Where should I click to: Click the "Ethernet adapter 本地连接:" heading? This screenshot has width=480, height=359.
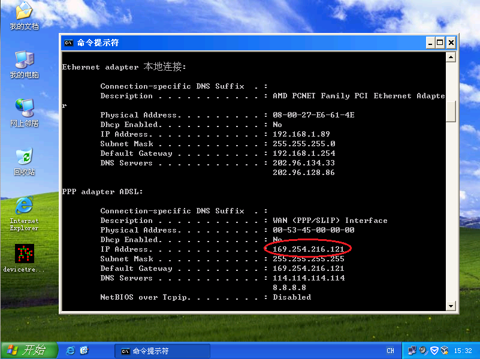tap(124, 67)
